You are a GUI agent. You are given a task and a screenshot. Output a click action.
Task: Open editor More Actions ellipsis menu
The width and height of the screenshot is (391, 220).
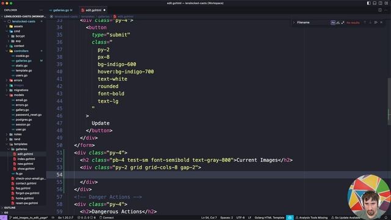pyautogui.click(x=386, y=10)
